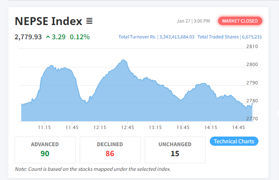The width and height of the screenshot is (279, 180).
Task: Click the chart peak near 12:45
Action: pyautogui.click(x=123, y=61)
